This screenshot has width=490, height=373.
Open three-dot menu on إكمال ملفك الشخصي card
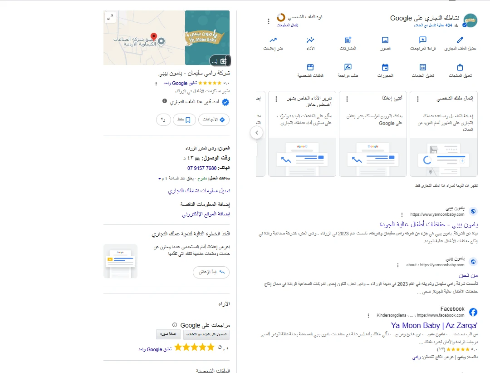418,99
